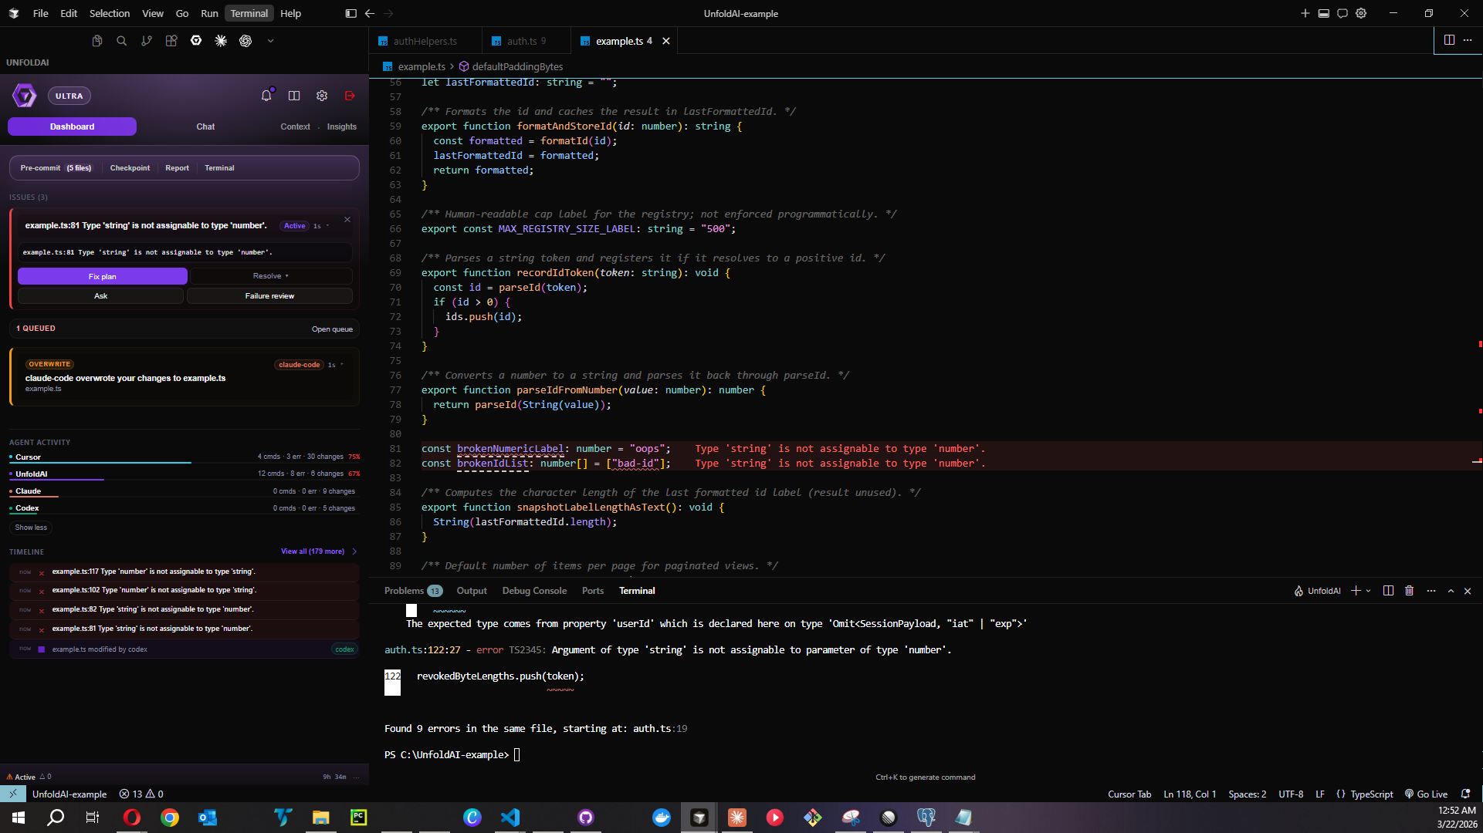Viewport: 1483px width, 833px height.
Task: Open the Terminal menu
Action: [x=249, y=13]
